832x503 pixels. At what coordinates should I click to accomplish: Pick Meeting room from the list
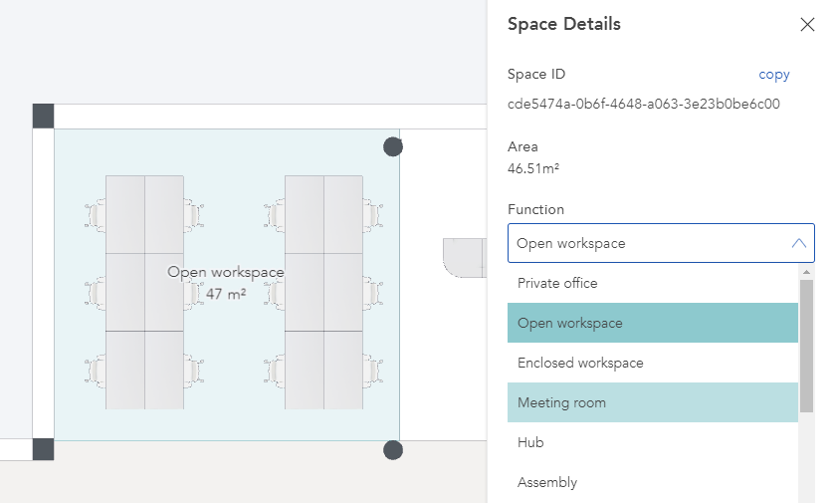(653, 402)
